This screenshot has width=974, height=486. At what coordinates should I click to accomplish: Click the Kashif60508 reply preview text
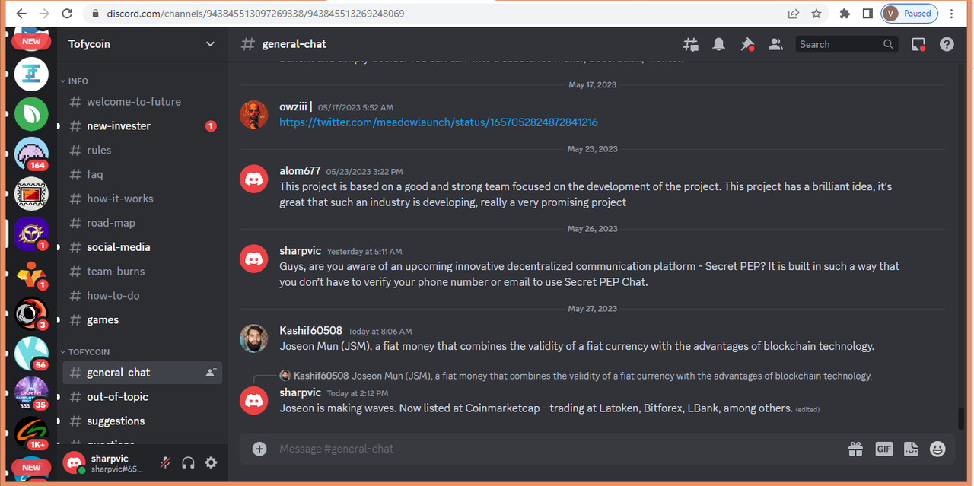tap(612, 376)
